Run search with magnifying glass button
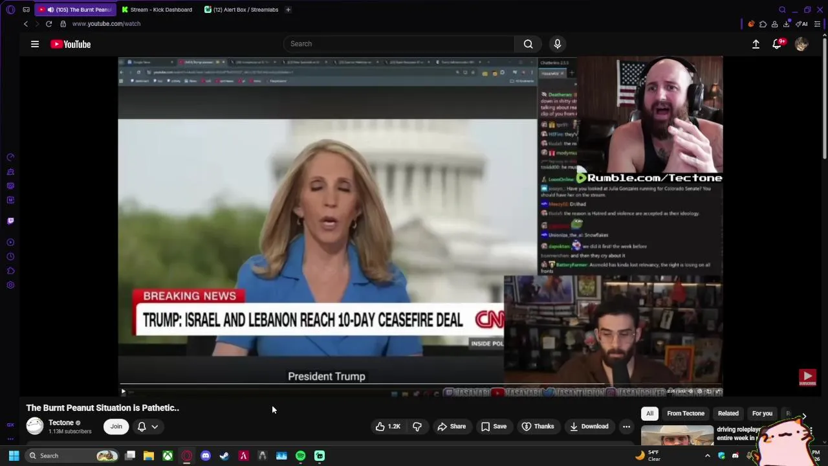Screen dimensions: 828x466 tap(528, 44)
